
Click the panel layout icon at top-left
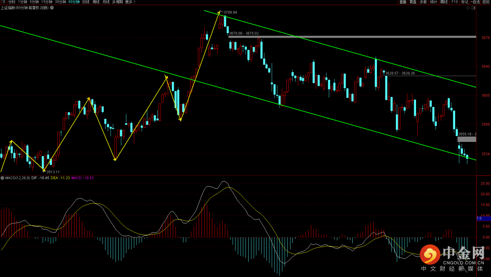[x=3, y=2]
